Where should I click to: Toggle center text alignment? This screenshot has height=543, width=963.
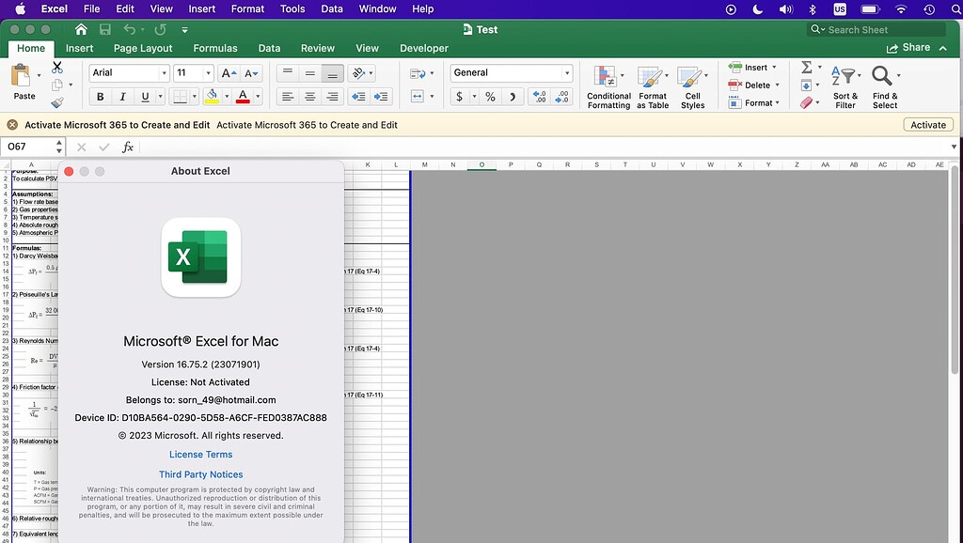click(310, 96)
